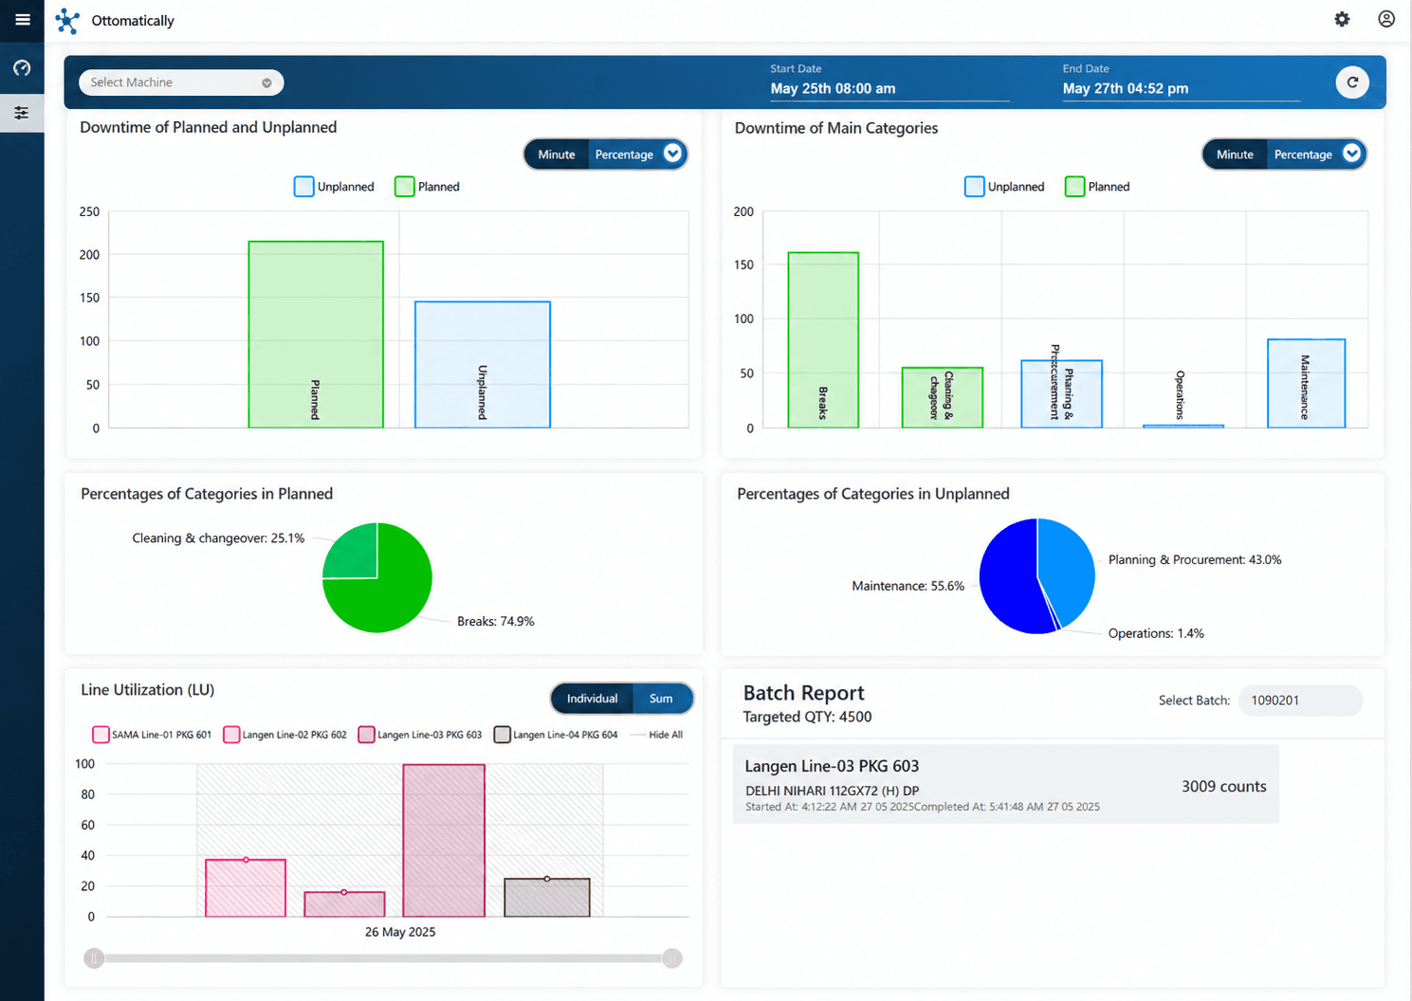Image resolution: width=1412 pixels, height=1001 pixels.
Task: Click left handle of Line Utilization range slider
Action: 94,958
